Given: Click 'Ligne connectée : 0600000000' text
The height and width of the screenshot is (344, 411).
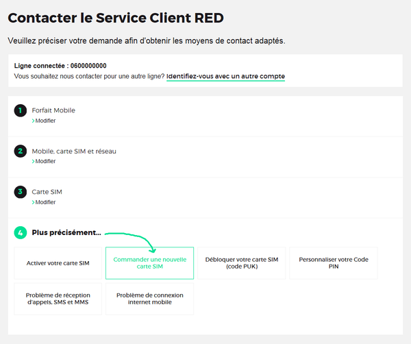Looking at the screenshot, I should 60,66.
